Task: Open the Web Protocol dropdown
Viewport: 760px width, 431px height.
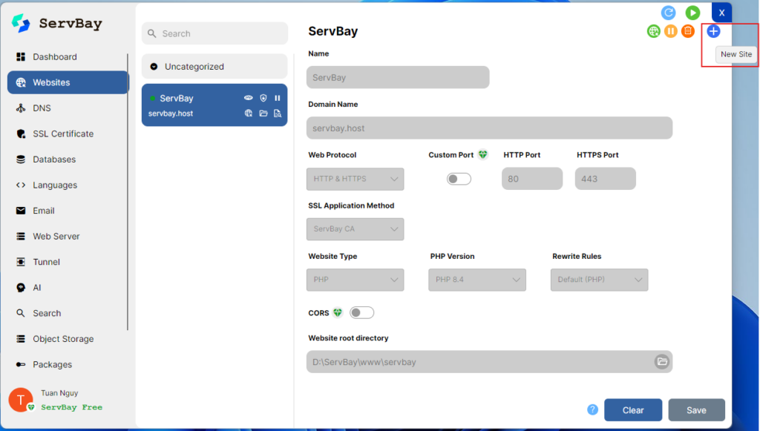Action: click(355, 179)
